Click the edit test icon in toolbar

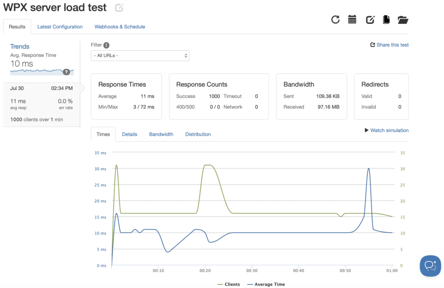tap(370, 19)
